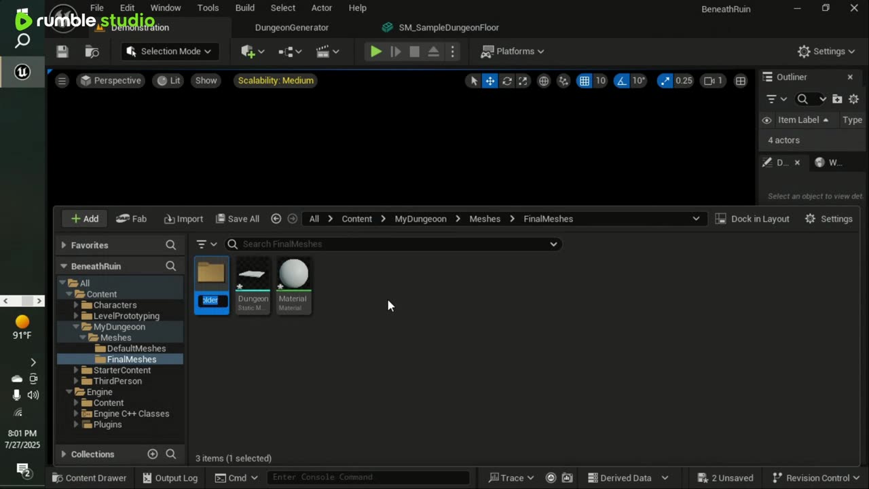This screenshot has width=869, height=489.
Task: Activate the Rotate tool in the viewport
Action: [x=506, y=81]
